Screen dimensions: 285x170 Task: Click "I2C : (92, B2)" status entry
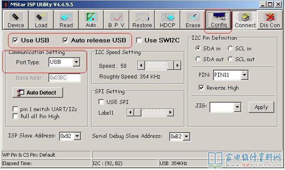tap(107, 163)
